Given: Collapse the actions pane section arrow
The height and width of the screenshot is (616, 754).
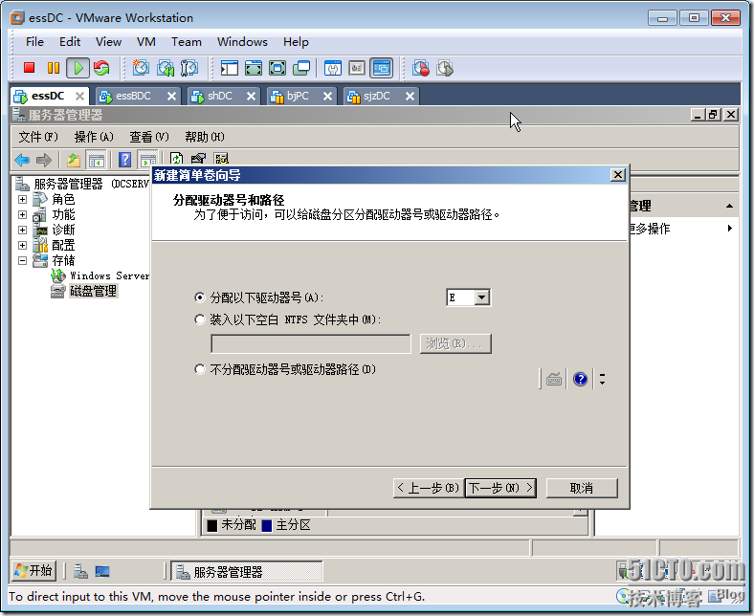Looking at the screenshot, I should 729,206.
